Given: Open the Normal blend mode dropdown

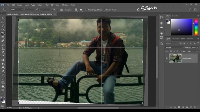Looking at the screenshot, I should (x=174, y=47).
